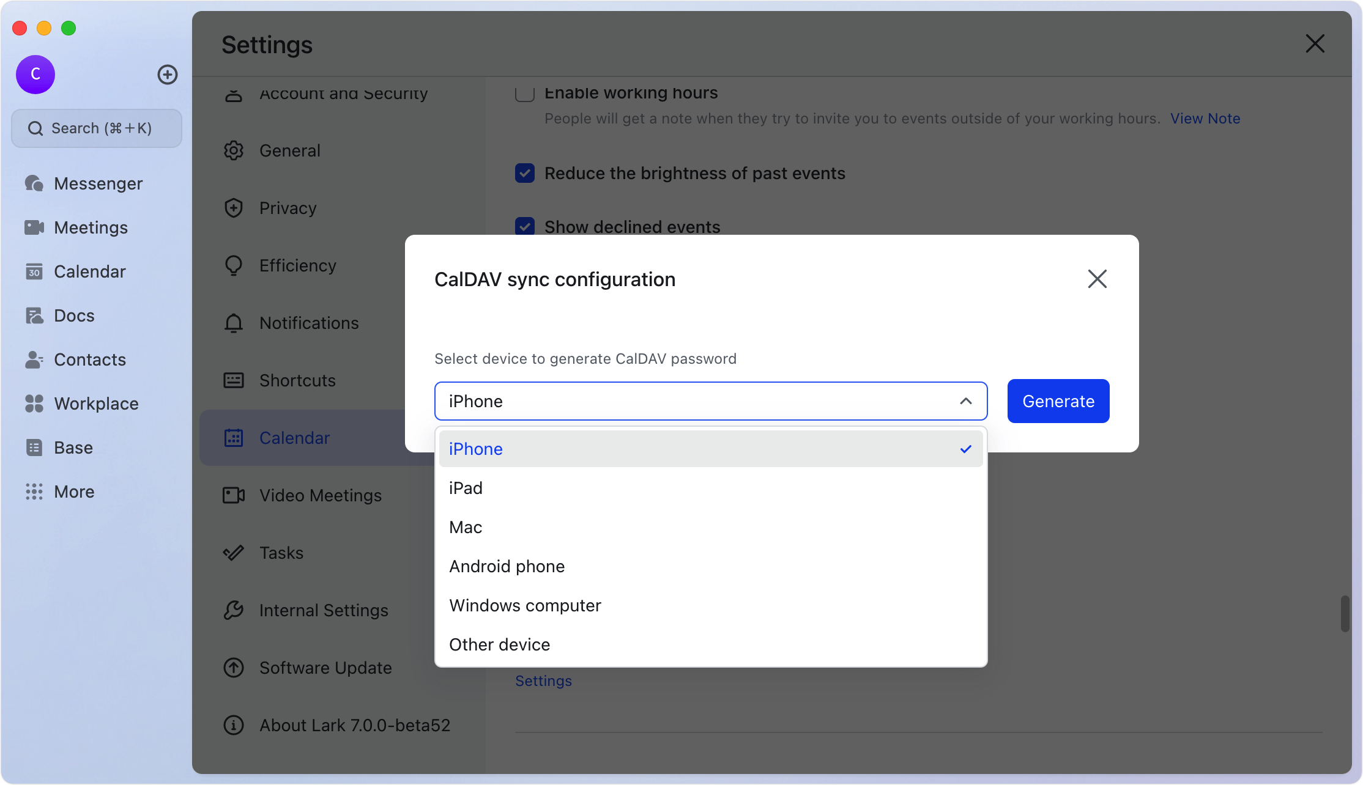Viewport: 1363px width, 785px height.
Task: Click the Workplace grid icon
Action: tap(34, 404)
